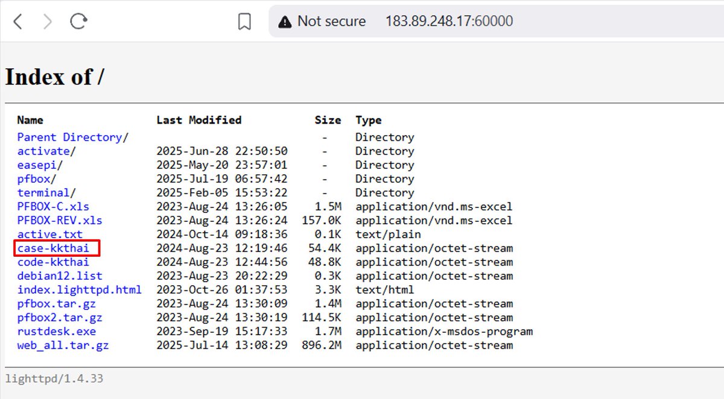Screen dimensions: 724x399
Task: Open the index.lighttpd.html file
Action: pyautogui.click(x=79, y=290)
